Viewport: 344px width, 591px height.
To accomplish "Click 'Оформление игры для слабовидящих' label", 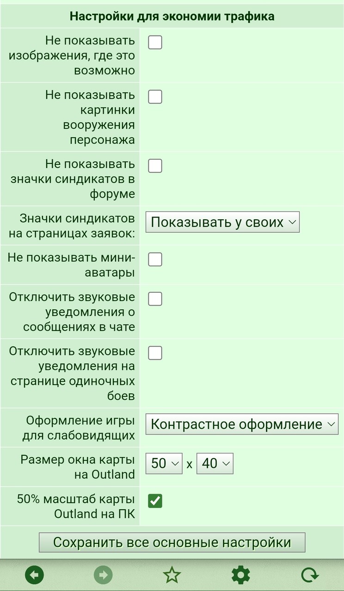I will click(80, 428).
